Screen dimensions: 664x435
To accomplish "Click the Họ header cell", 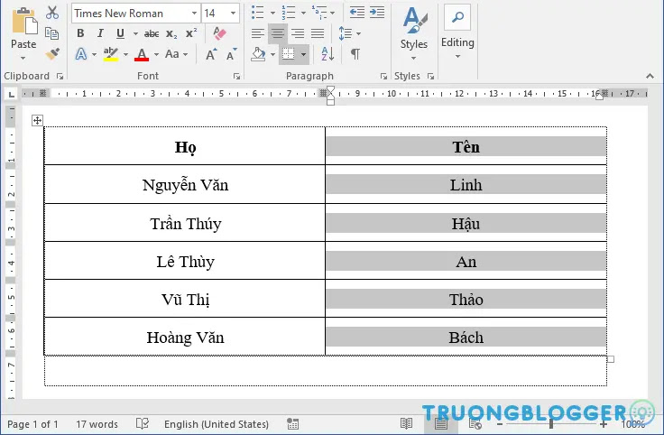I will point(185,146).
